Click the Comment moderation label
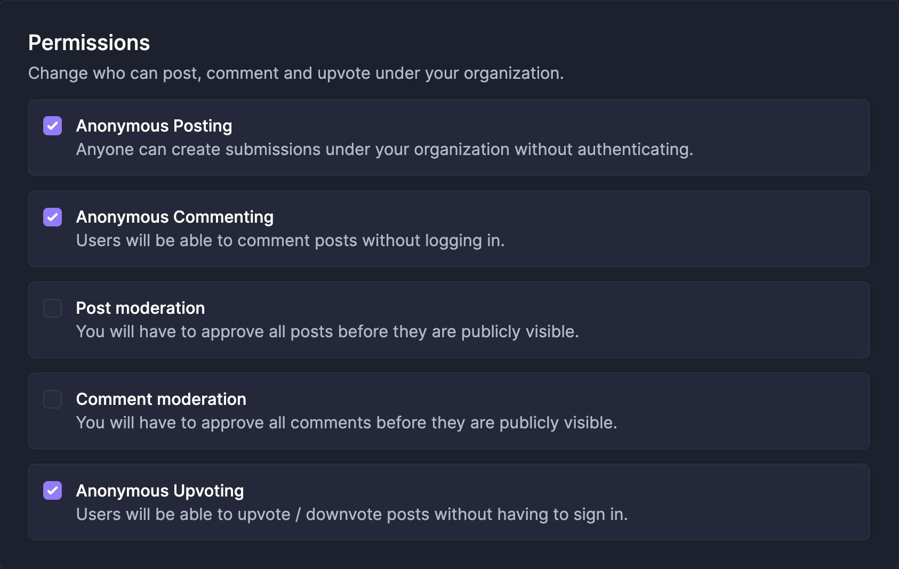This screenshot has height=569, width=899. point(161,399)
